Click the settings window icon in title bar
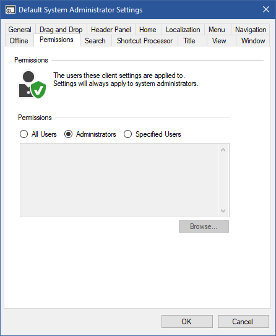Viewport: 276px width, 336px height. pos(11,10)
